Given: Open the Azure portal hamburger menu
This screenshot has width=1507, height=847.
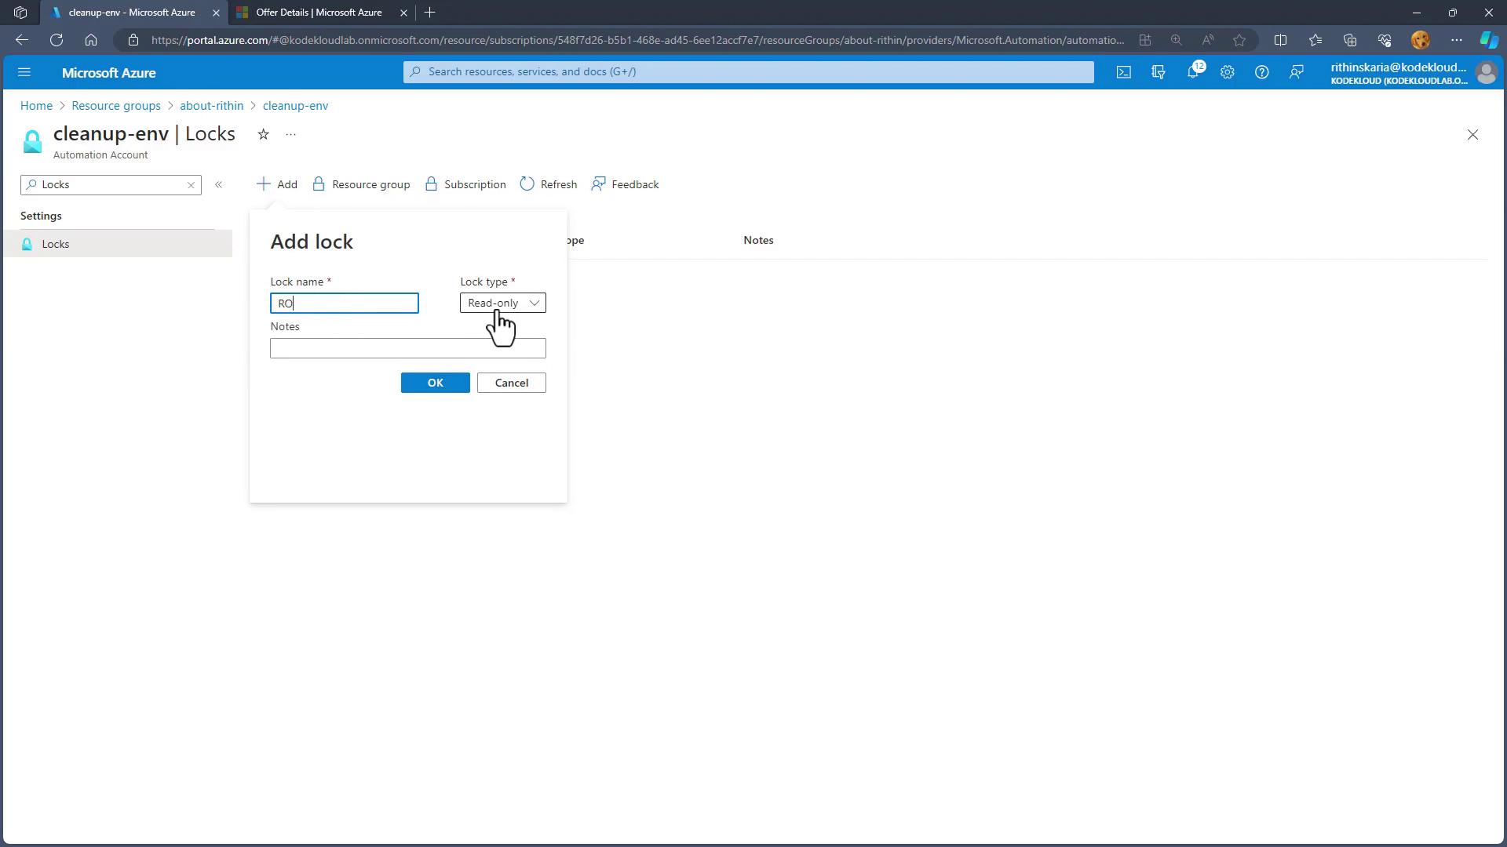Looking at the screenshot, I should [x=24, y=72].
